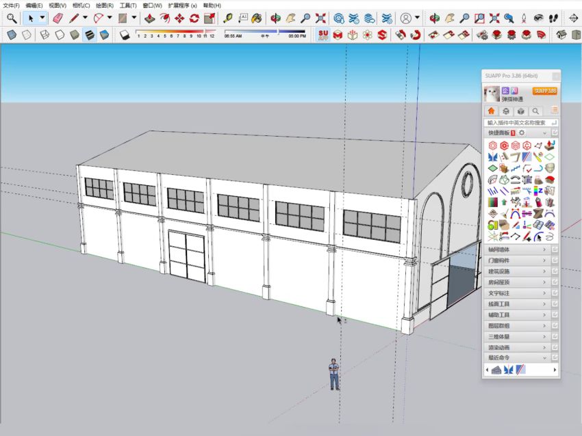
Task: Click the Section Plane tool icon
Action: 574,18
